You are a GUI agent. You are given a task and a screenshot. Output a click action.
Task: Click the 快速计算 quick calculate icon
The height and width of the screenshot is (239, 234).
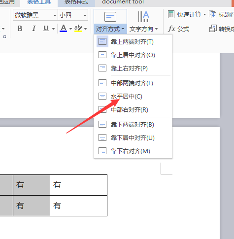(171, 14)
